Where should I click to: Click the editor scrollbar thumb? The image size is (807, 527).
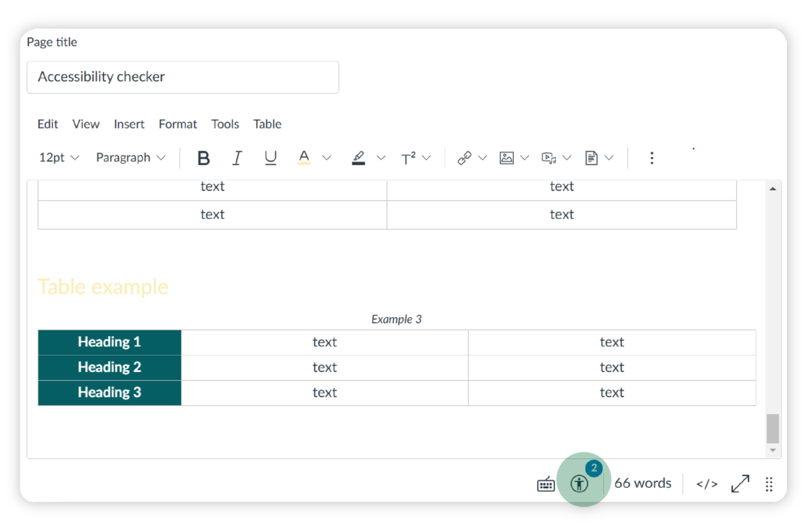[x=773, y=429]
